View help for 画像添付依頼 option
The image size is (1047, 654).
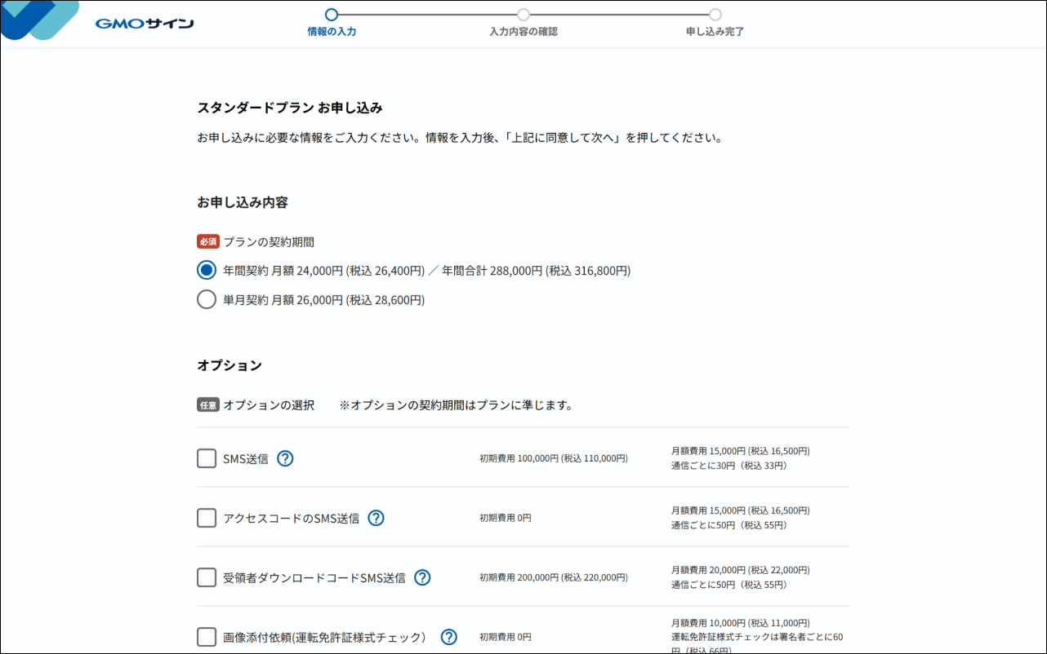tap(449, 637)
